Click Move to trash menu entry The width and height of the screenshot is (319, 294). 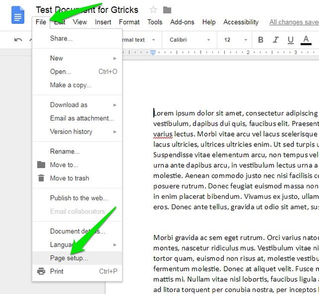(69, 178)
